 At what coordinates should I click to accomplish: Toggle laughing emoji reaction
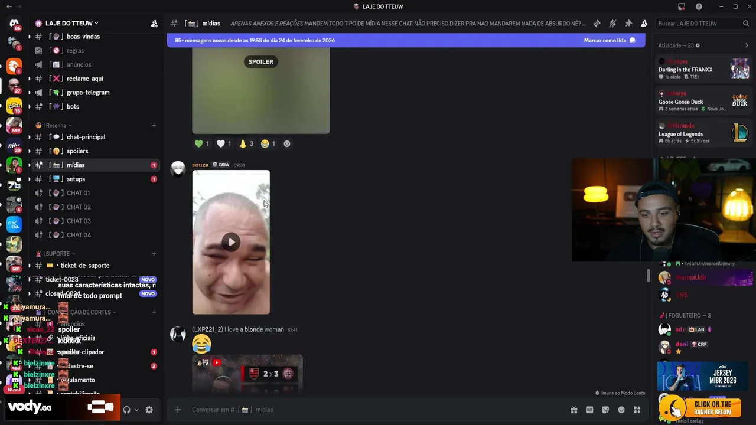pyautogui.click(x=268, y=143)
